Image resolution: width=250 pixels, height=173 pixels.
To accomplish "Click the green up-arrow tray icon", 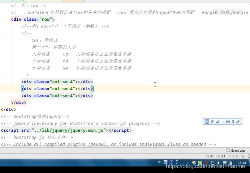I will click(x=200, y=163).
